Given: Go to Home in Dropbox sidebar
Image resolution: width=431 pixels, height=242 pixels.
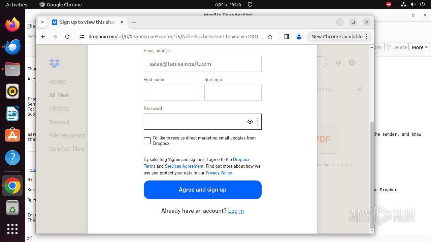Looking at the screenshot, I should click(x=57, y=82).
